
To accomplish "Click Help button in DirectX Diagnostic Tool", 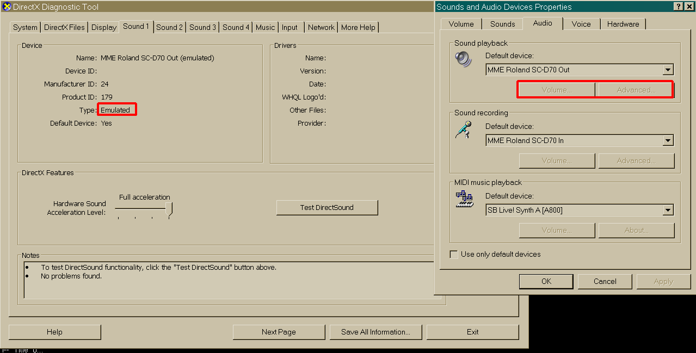I will (54, 332).
